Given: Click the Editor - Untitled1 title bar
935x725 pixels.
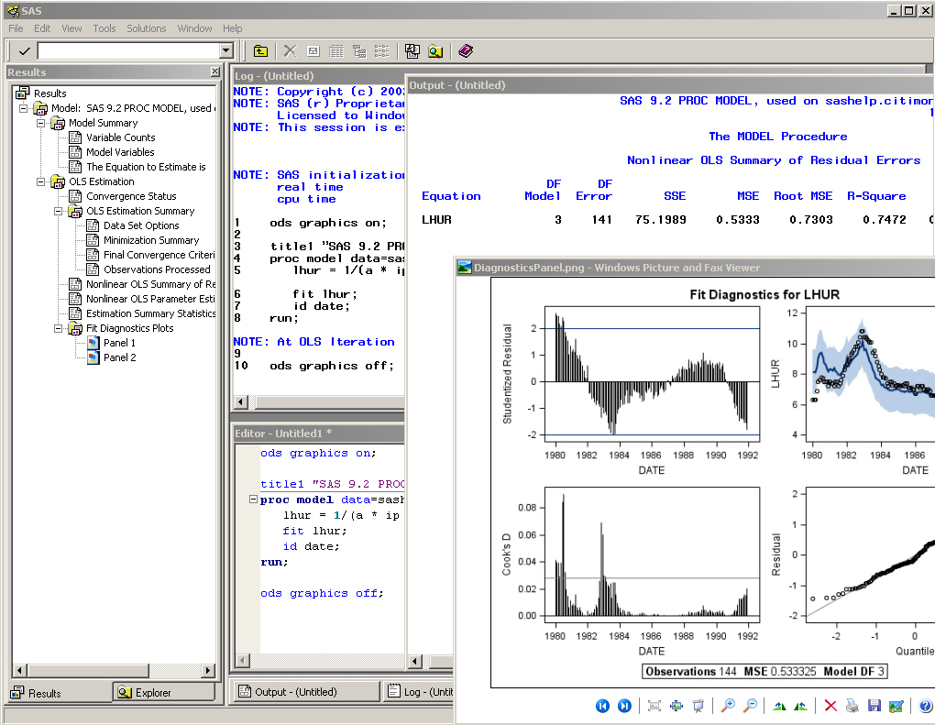Looking at the screenshot, I should (318, 434).
